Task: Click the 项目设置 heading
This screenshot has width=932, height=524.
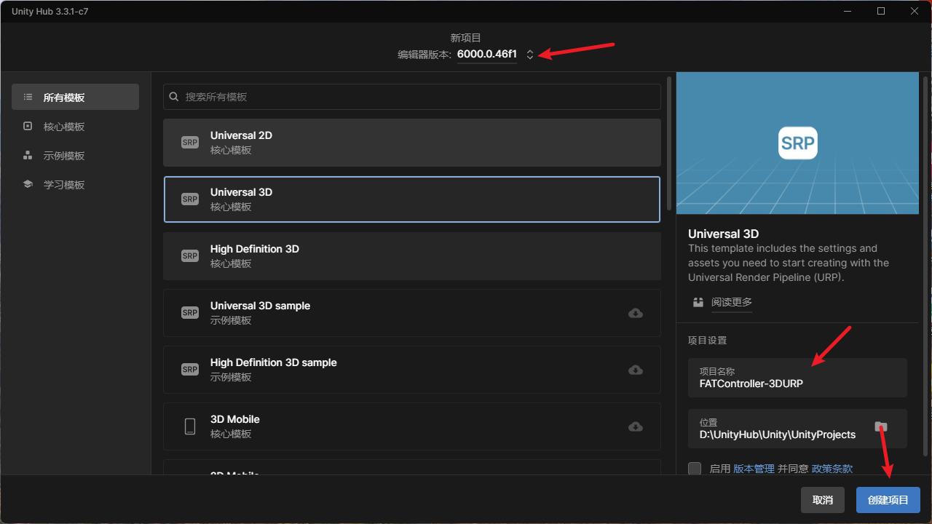Action: 708,340
